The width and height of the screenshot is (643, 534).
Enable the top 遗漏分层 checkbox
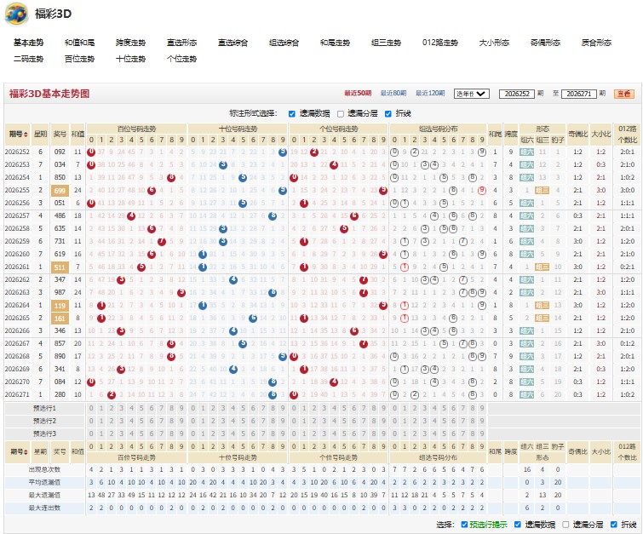pos(341,113)
